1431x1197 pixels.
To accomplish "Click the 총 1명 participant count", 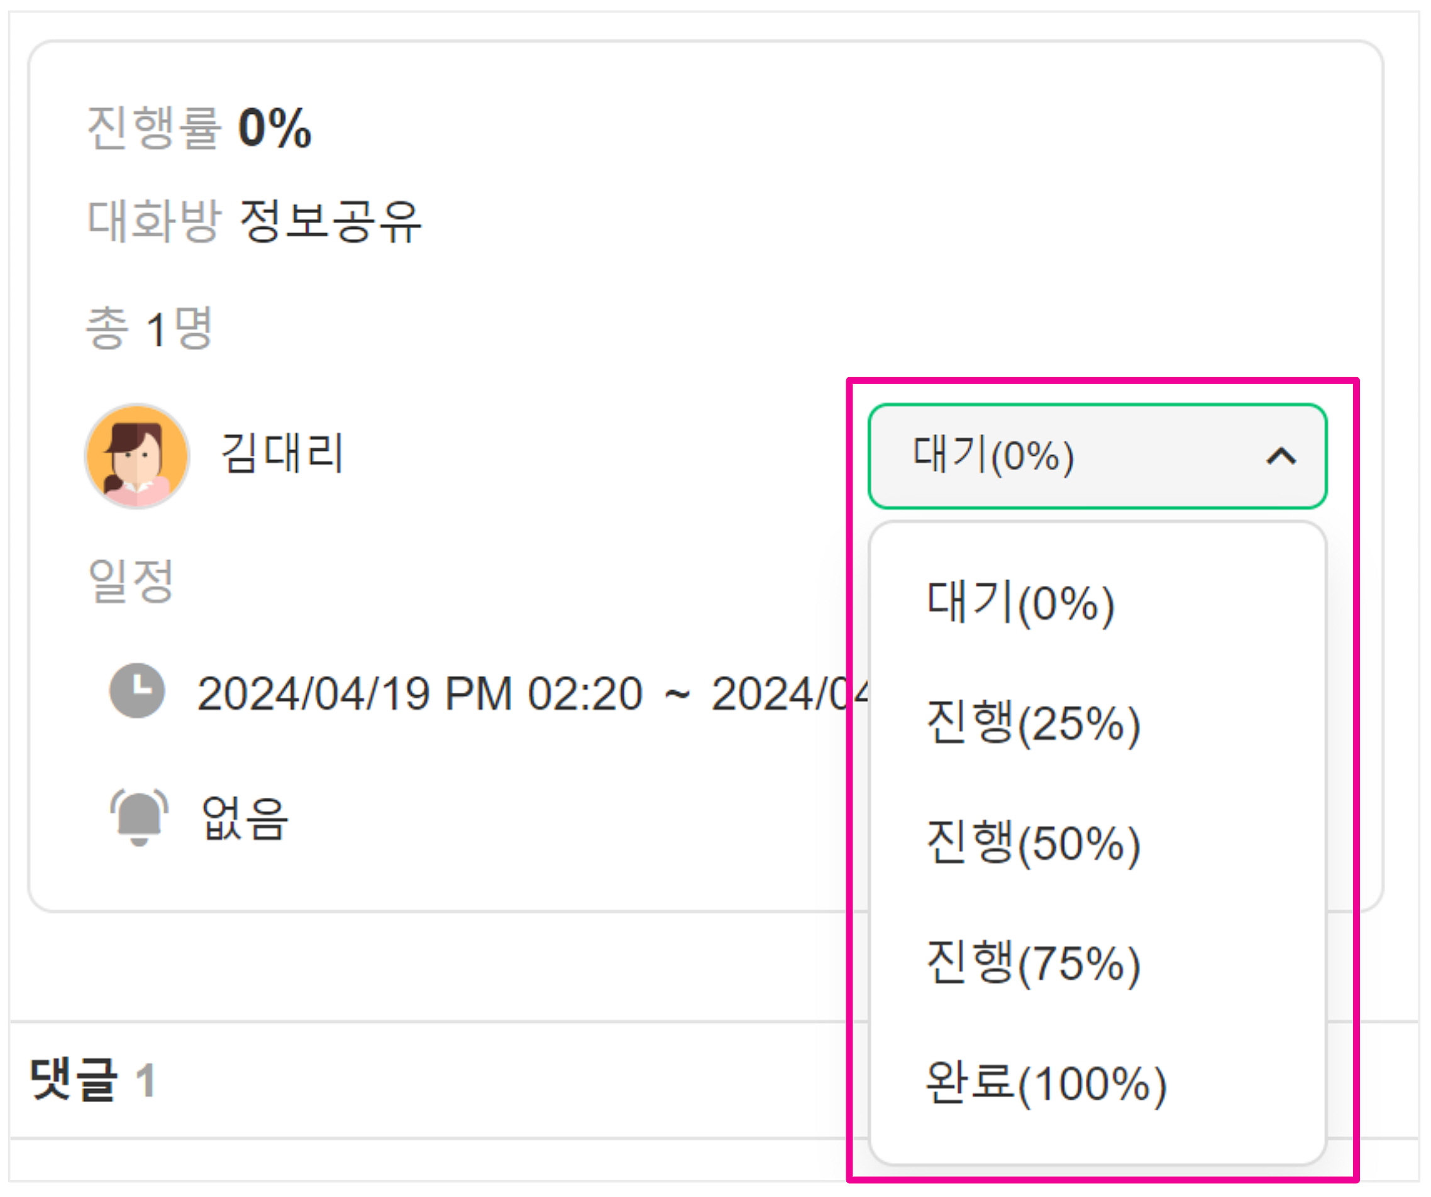I will 150,328.
